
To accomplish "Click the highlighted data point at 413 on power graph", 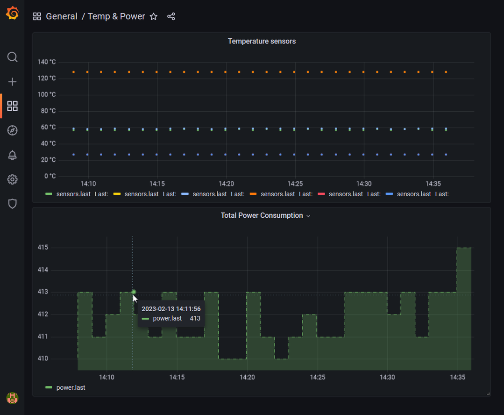I will point(134,292).
